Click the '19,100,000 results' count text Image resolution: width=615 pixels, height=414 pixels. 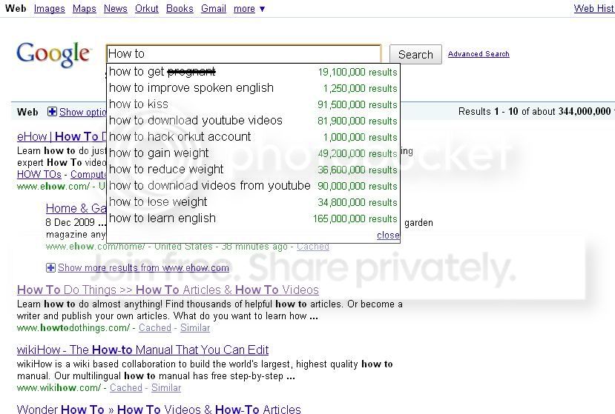(x=358, y=72)
